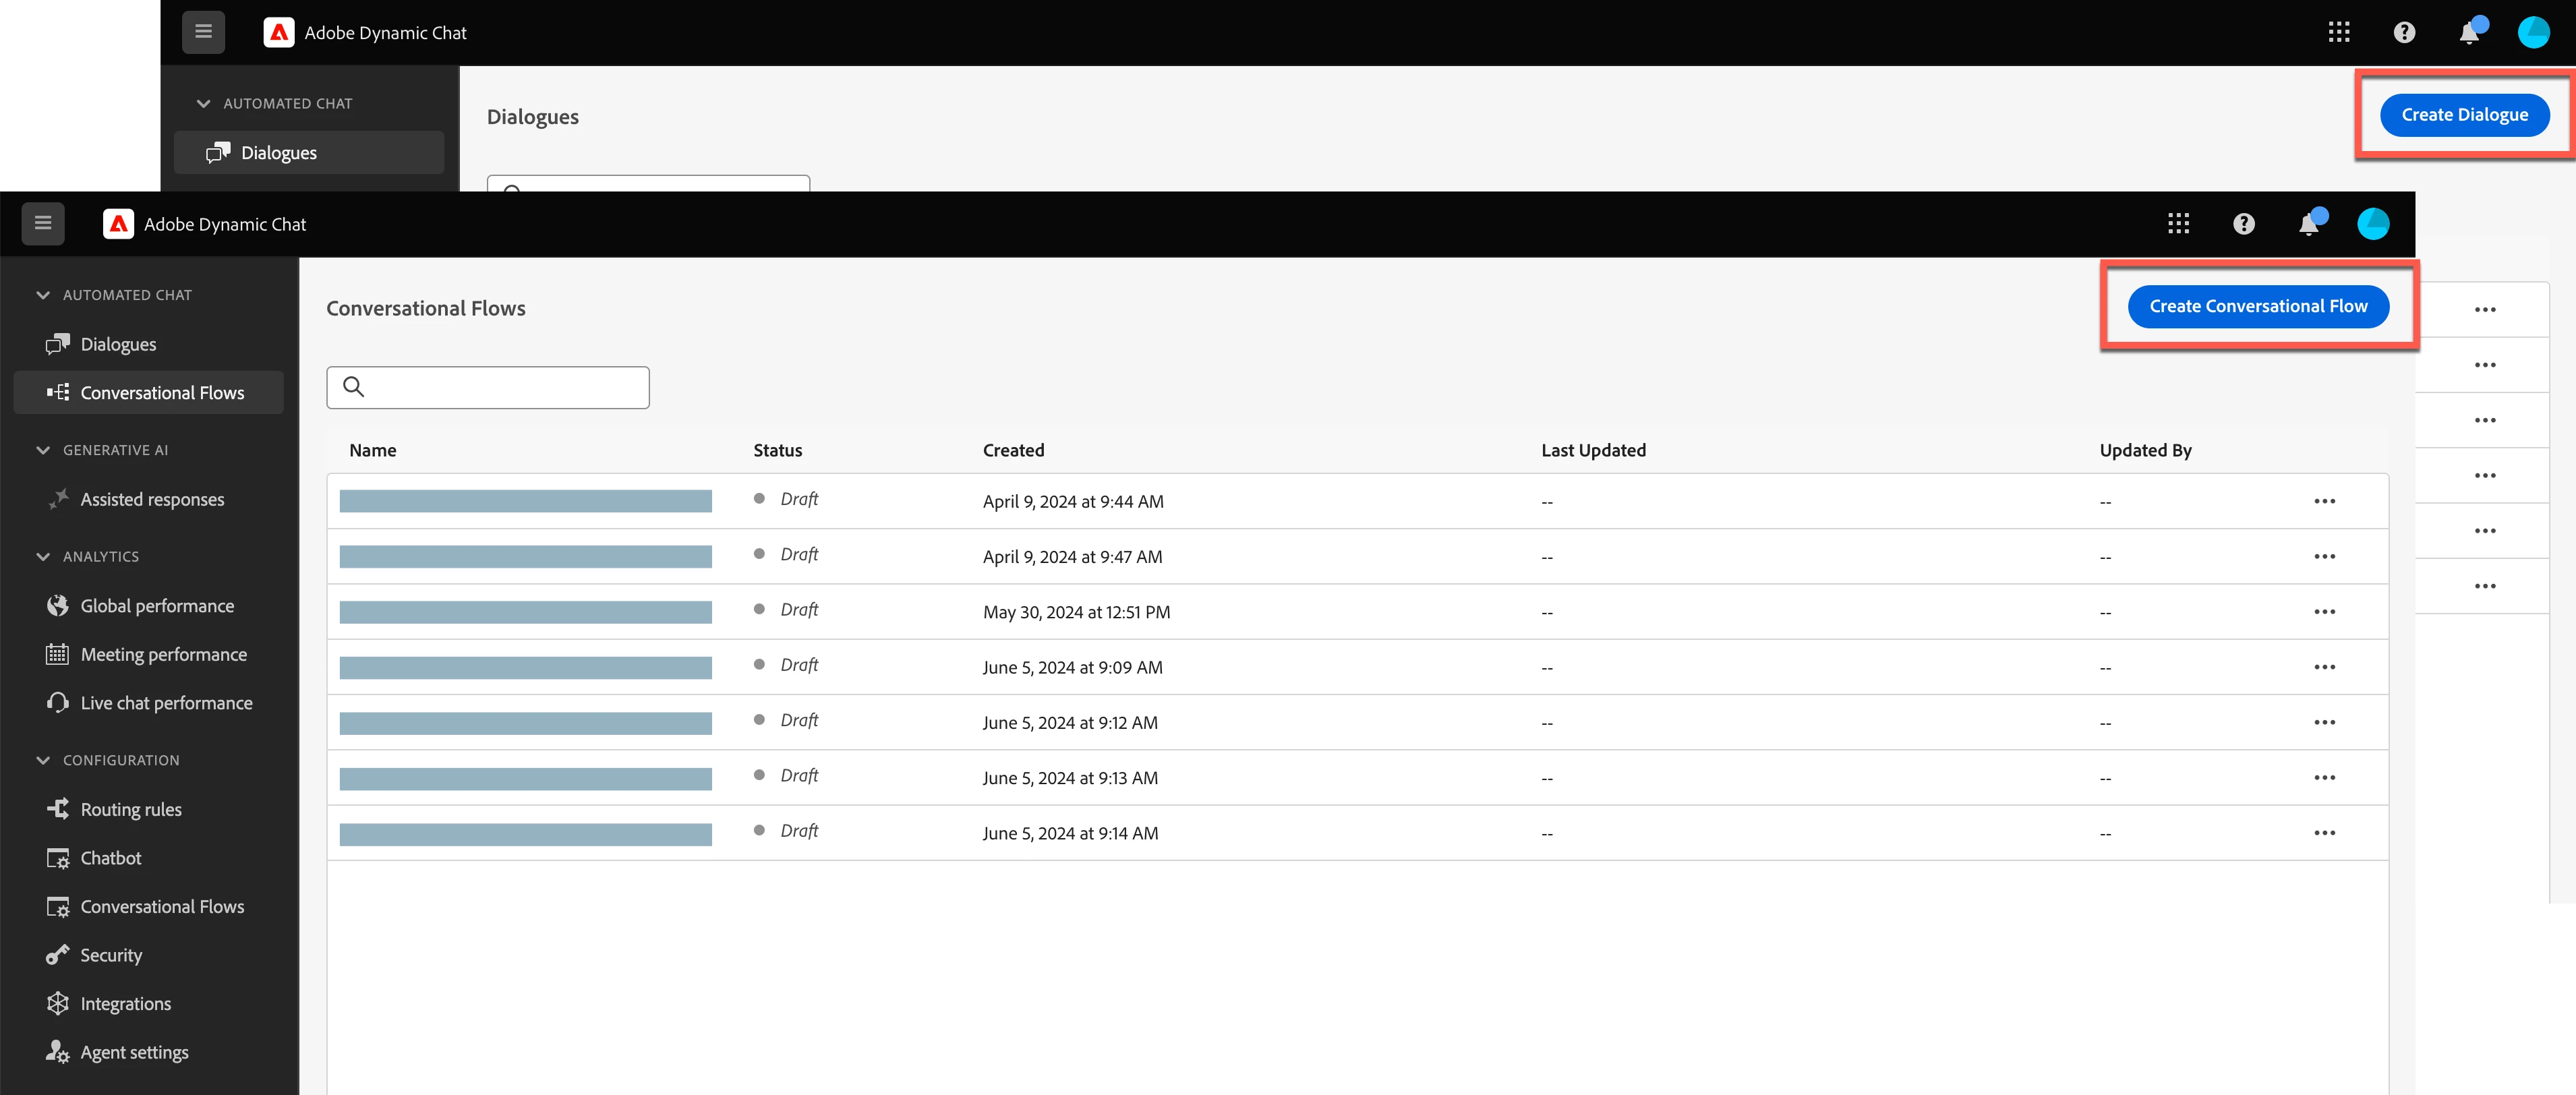Select Dialogues in the sidebar

(118, 344)
